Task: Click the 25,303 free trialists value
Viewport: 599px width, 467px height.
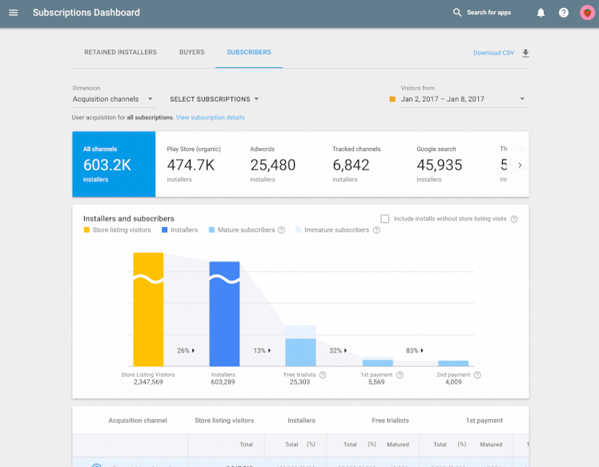Action: (x=299, y=382)
